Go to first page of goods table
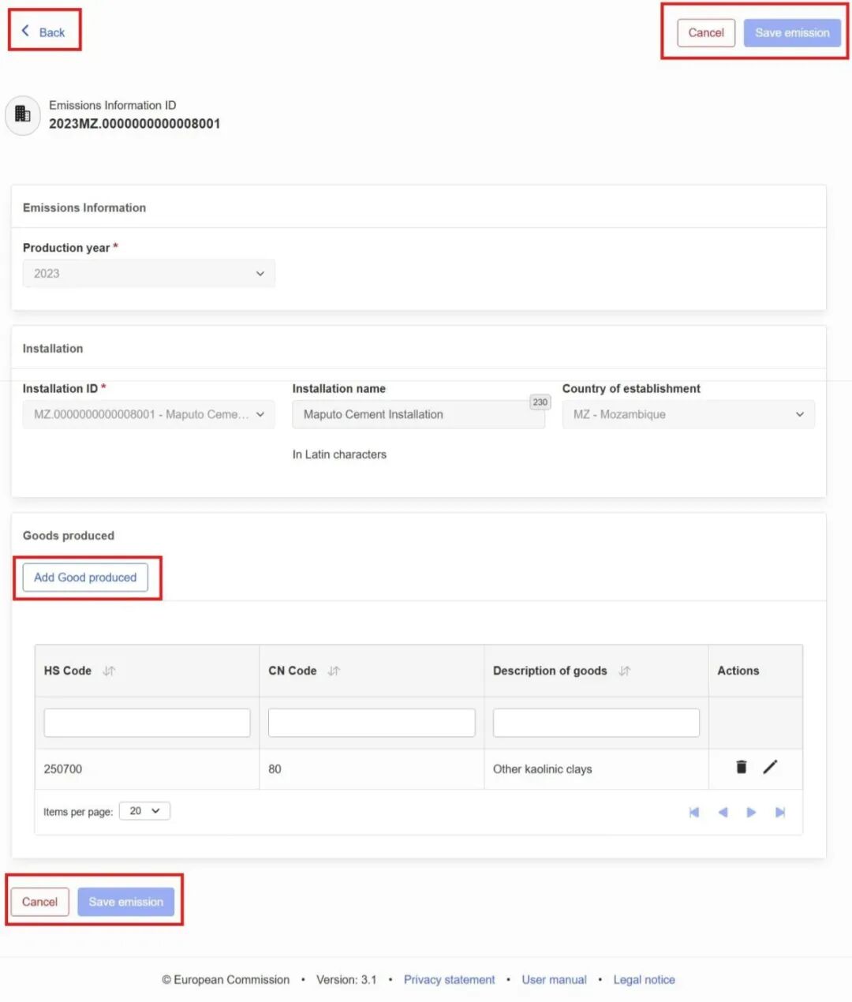Viewport: 852px width, 1002px height. click(x=694, y=812)
